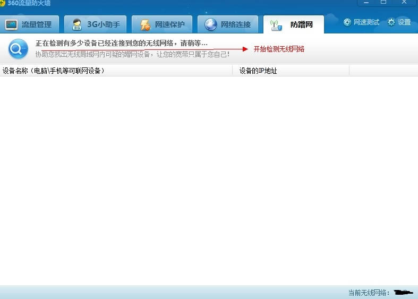Click the globe icon for 网络连接
The width and height of the screenshot is (418, 299).
coord(211,24)
